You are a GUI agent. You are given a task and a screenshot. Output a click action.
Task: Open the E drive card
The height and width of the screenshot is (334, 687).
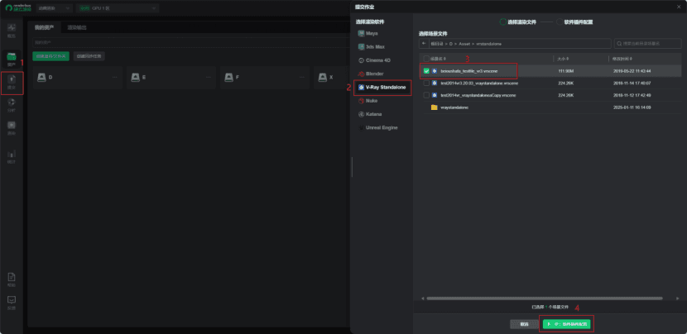click(x=171, y=78)
